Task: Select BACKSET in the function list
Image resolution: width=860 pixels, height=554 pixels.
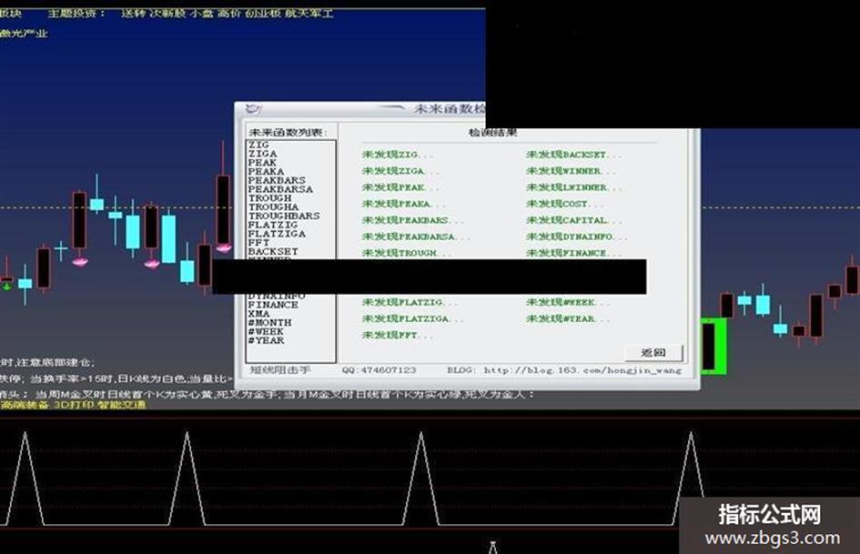Action: 273,251
